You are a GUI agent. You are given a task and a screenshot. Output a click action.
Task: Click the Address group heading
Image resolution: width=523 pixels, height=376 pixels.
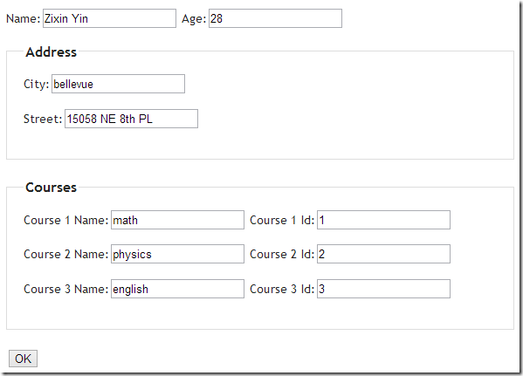pos(51,52)
